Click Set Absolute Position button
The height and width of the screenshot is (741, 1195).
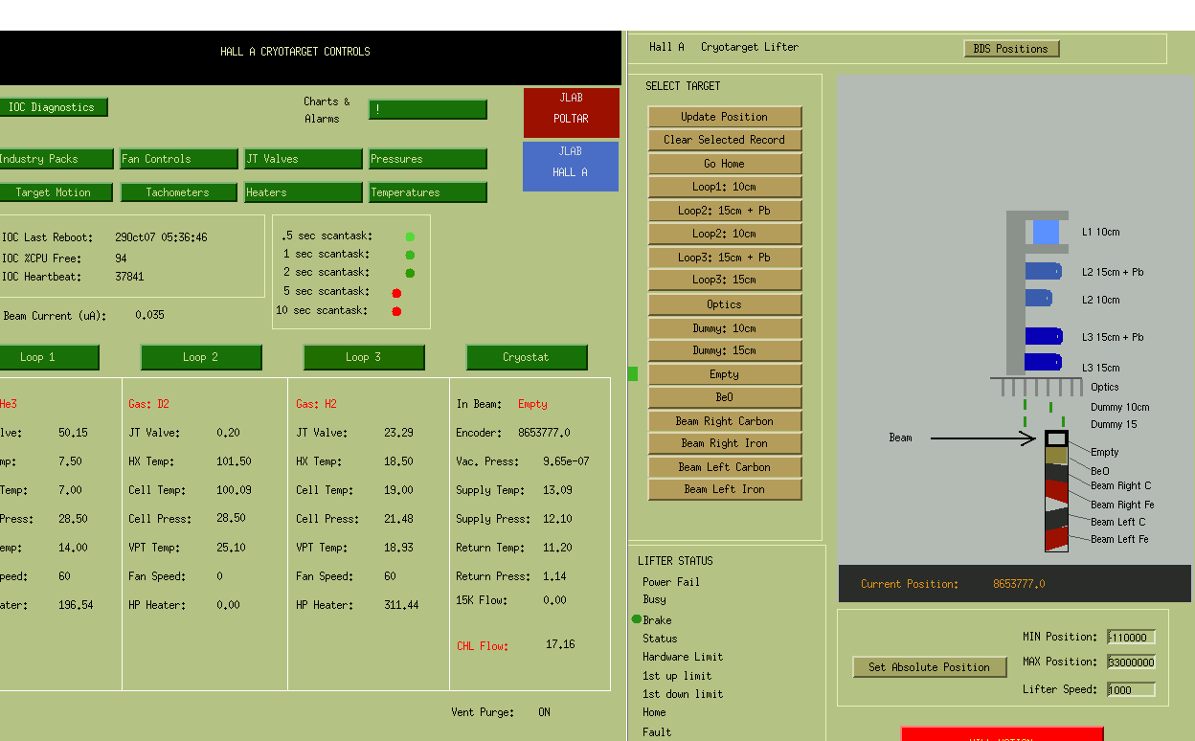930,667
